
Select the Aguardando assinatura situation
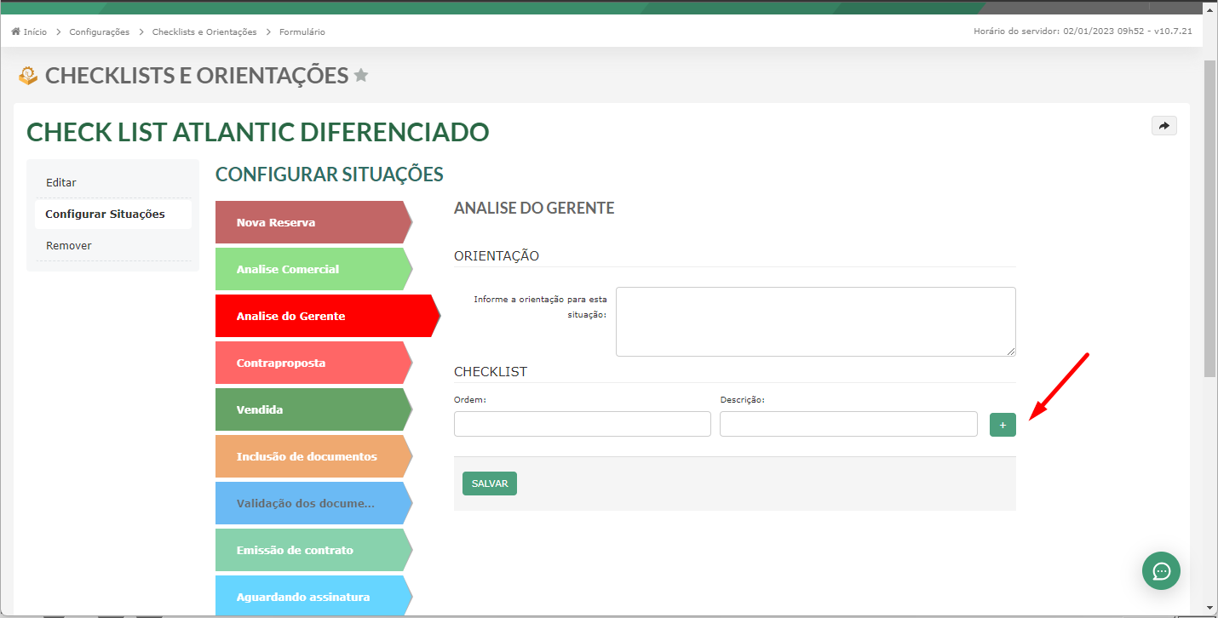pos(313,595)
